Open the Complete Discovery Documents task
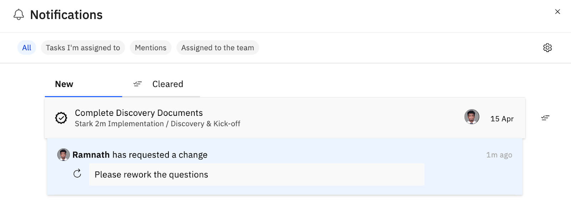The width and height of the screenshot is (571, 206). click(139, 113)
